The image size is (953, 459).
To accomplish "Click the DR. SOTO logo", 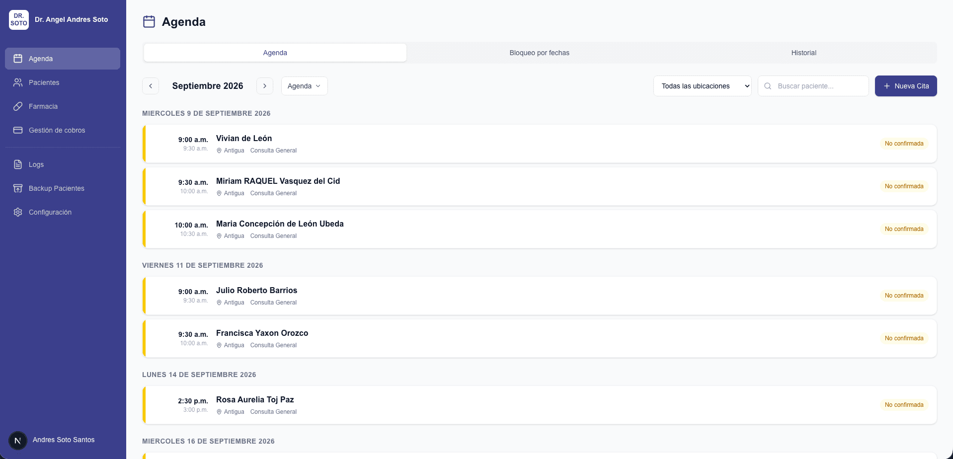I will [19, 20].
